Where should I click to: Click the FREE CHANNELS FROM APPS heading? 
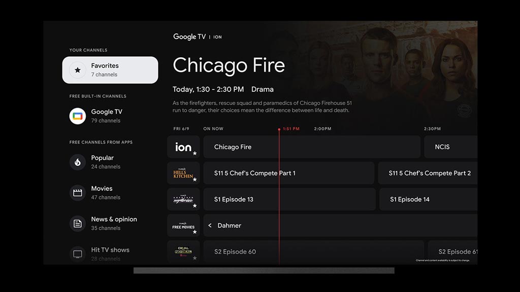[x=101, y=142]
